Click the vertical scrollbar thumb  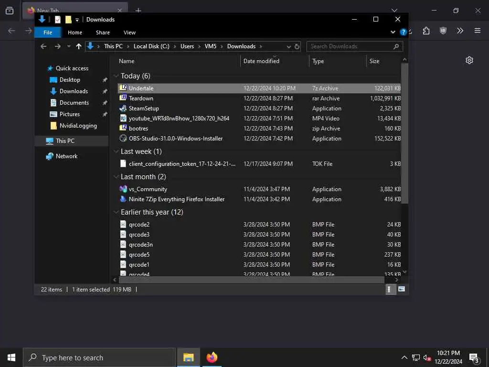click(404, 133)
